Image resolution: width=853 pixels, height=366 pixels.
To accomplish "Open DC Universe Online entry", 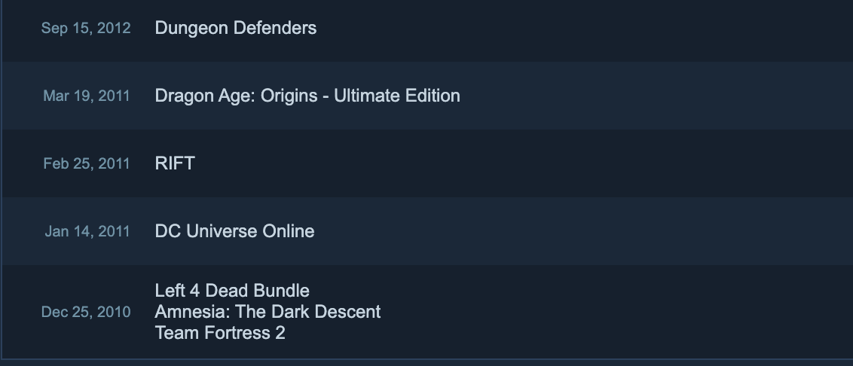I will click(234, 231).
